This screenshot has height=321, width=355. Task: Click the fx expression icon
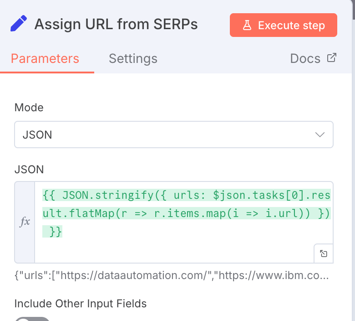tap(25, 222)
